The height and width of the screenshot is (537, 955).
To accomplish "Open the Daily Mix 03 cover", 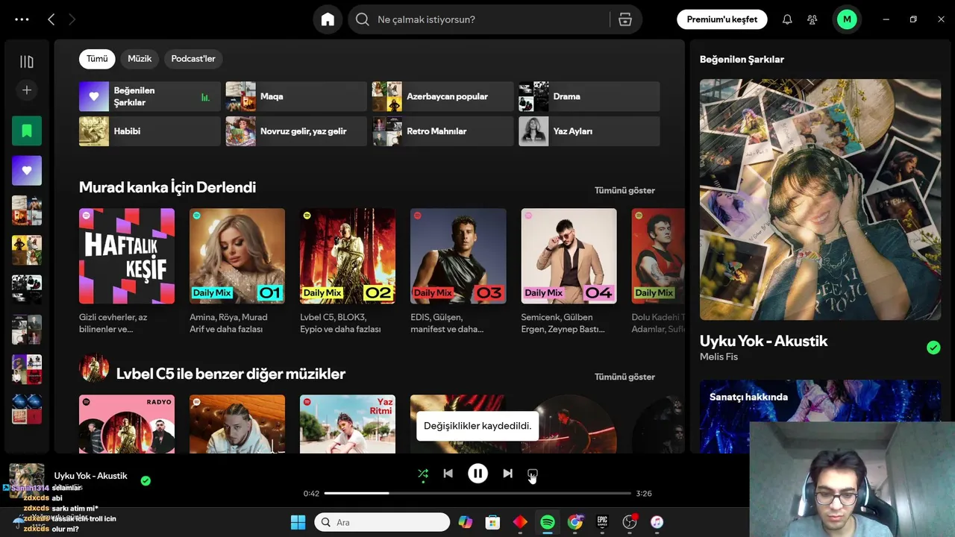I will coord(458,256).
